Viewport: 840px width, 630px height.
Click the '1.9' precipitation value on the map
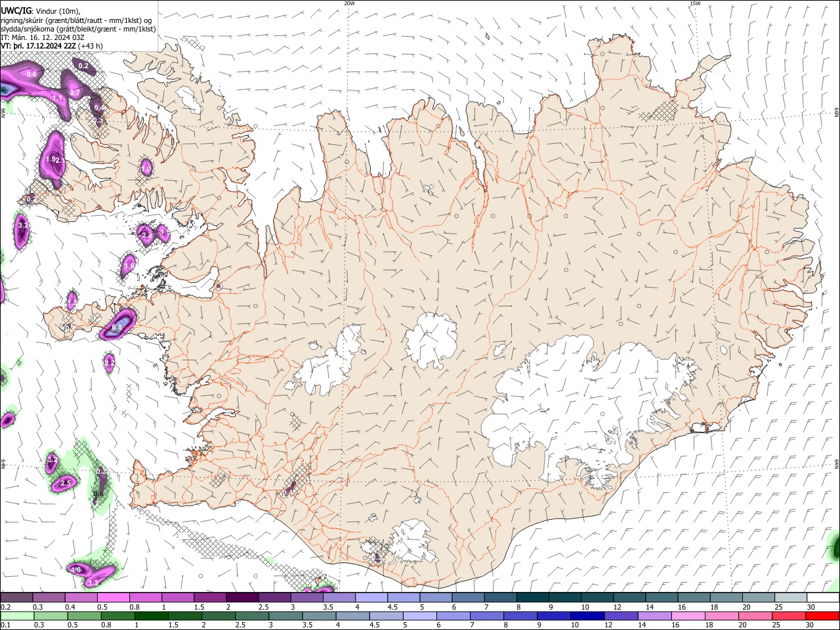pyautogui.click(x=51, y=159)
